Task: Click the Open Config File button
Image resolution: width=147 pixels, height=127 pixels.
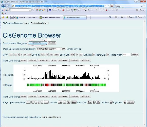Action: (38, 43)
